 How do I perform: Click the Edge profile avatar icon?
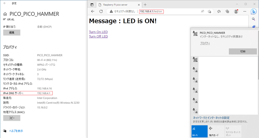click(x=236, y=11)
